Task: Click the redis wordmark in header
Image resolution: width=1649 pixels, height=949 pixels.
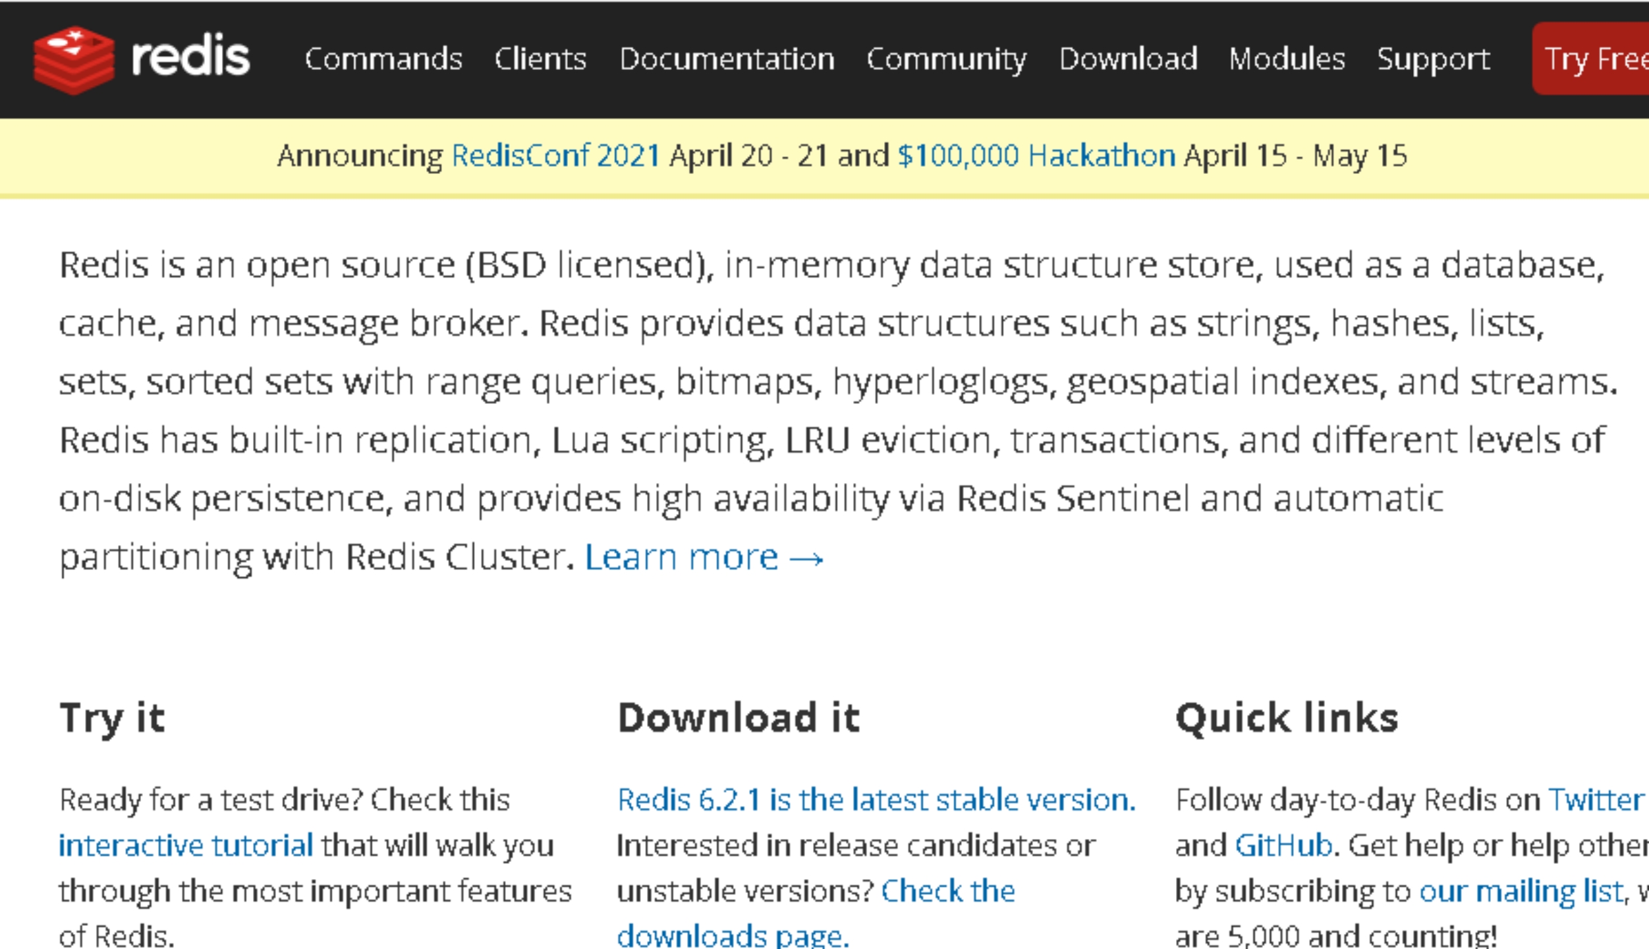Action: pos(190,57)
